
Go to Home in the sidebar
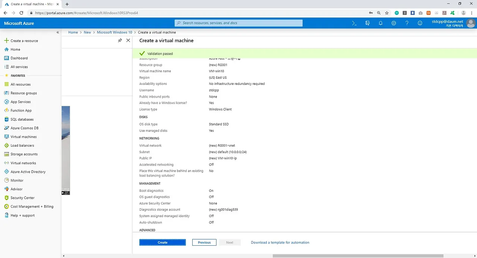15,50
